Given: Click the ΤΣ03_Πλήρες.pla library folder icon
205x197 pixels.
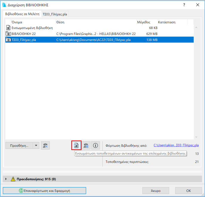Looking at the screenshot, I should [8, 40].
